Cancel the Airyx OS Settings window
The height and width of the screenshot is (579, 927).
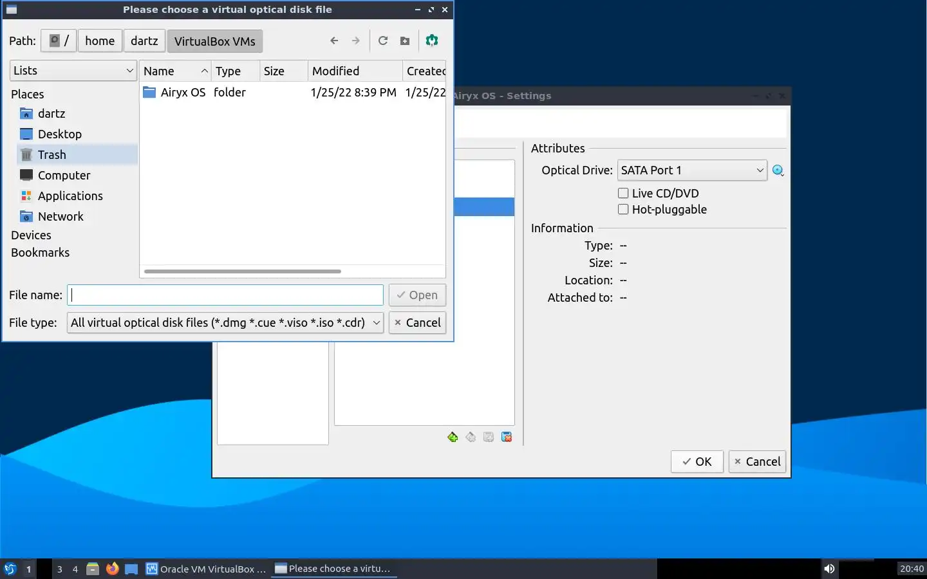point(757,462)
